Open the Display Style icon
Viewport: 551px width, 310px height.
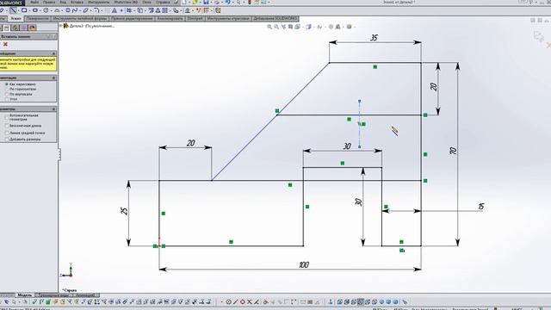pyautogui.click(x=308, y=27)
